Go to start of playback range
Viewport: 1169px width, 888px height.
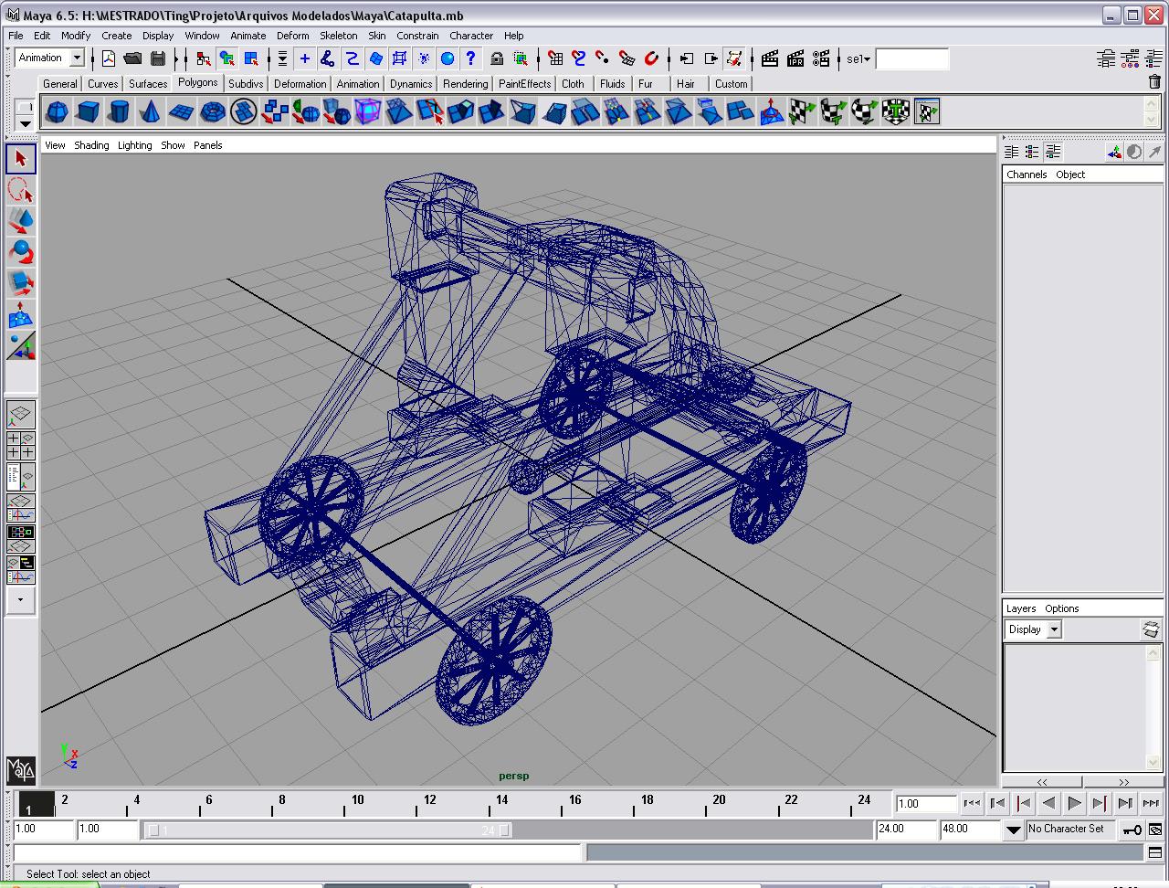pos(972,803)
